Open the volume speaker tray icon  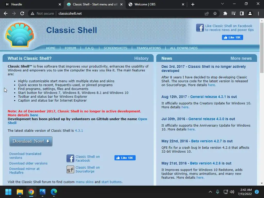pyautogui.click(x=232, y=192)
